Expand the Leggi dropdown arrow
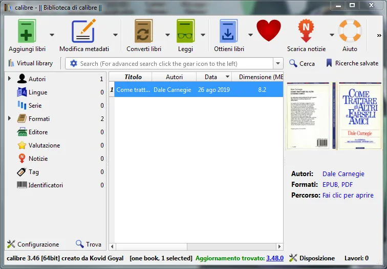This screenshot has width=387, height=269. [x=203, y=35]
